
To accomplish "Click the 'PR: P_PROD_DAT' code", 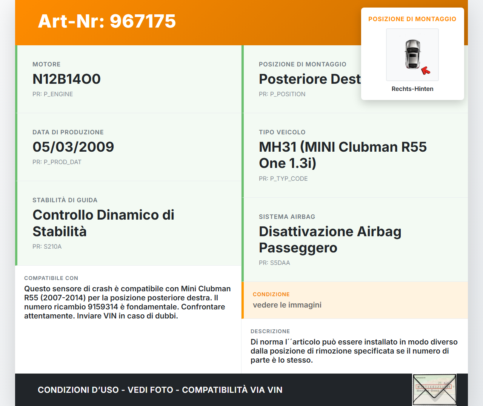I will (x=57, y=162).
